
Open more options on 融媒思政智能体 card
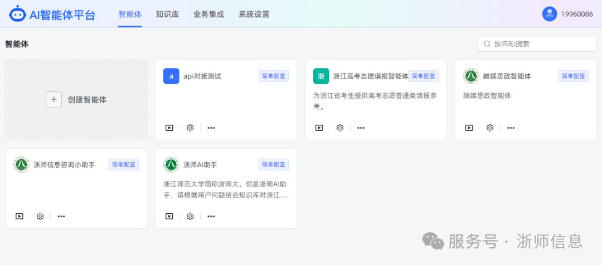[511, 127]
